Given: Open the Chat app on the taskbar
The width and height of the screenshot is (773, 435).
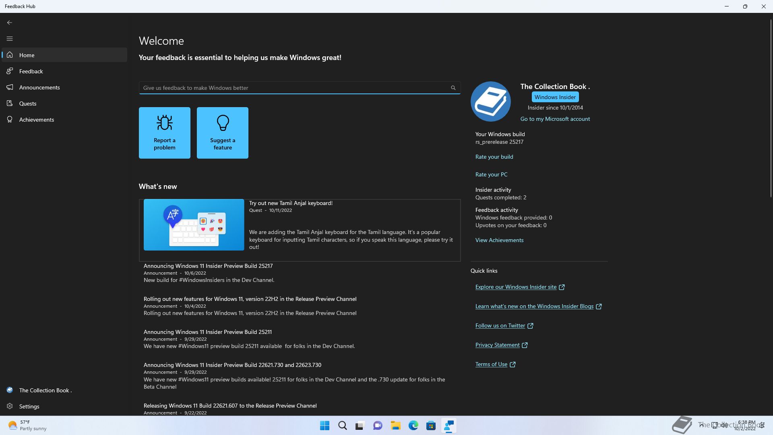Looking at the screenshot, I should [x=378, y=426].
